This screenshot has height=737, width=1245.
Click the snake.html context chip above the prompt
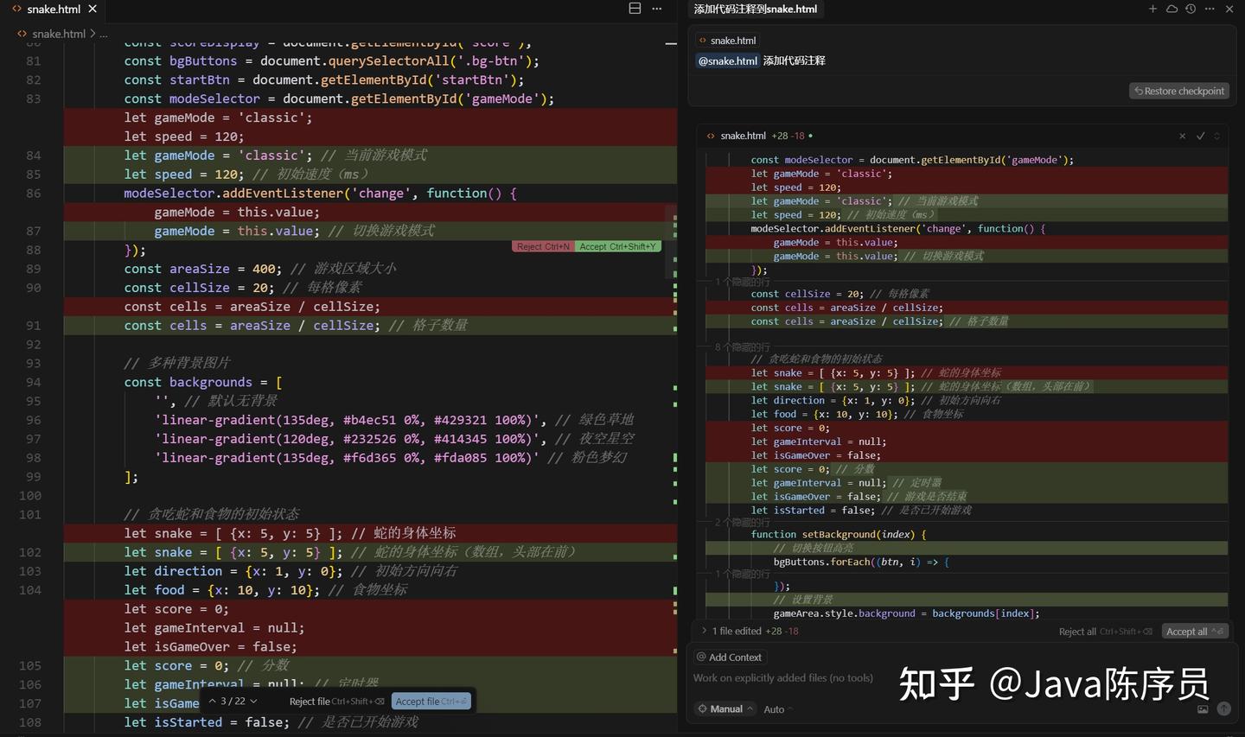[728, 41]
